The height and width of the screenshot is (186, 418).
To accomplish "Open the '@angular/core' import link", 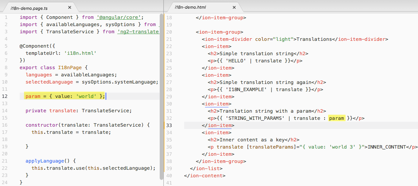I will (119, 17).
